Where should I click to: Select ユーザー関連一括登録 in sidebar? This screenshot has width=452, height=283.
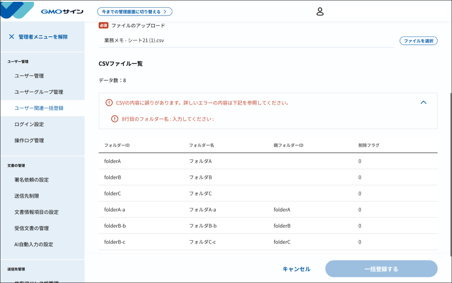tap(39, 108)
